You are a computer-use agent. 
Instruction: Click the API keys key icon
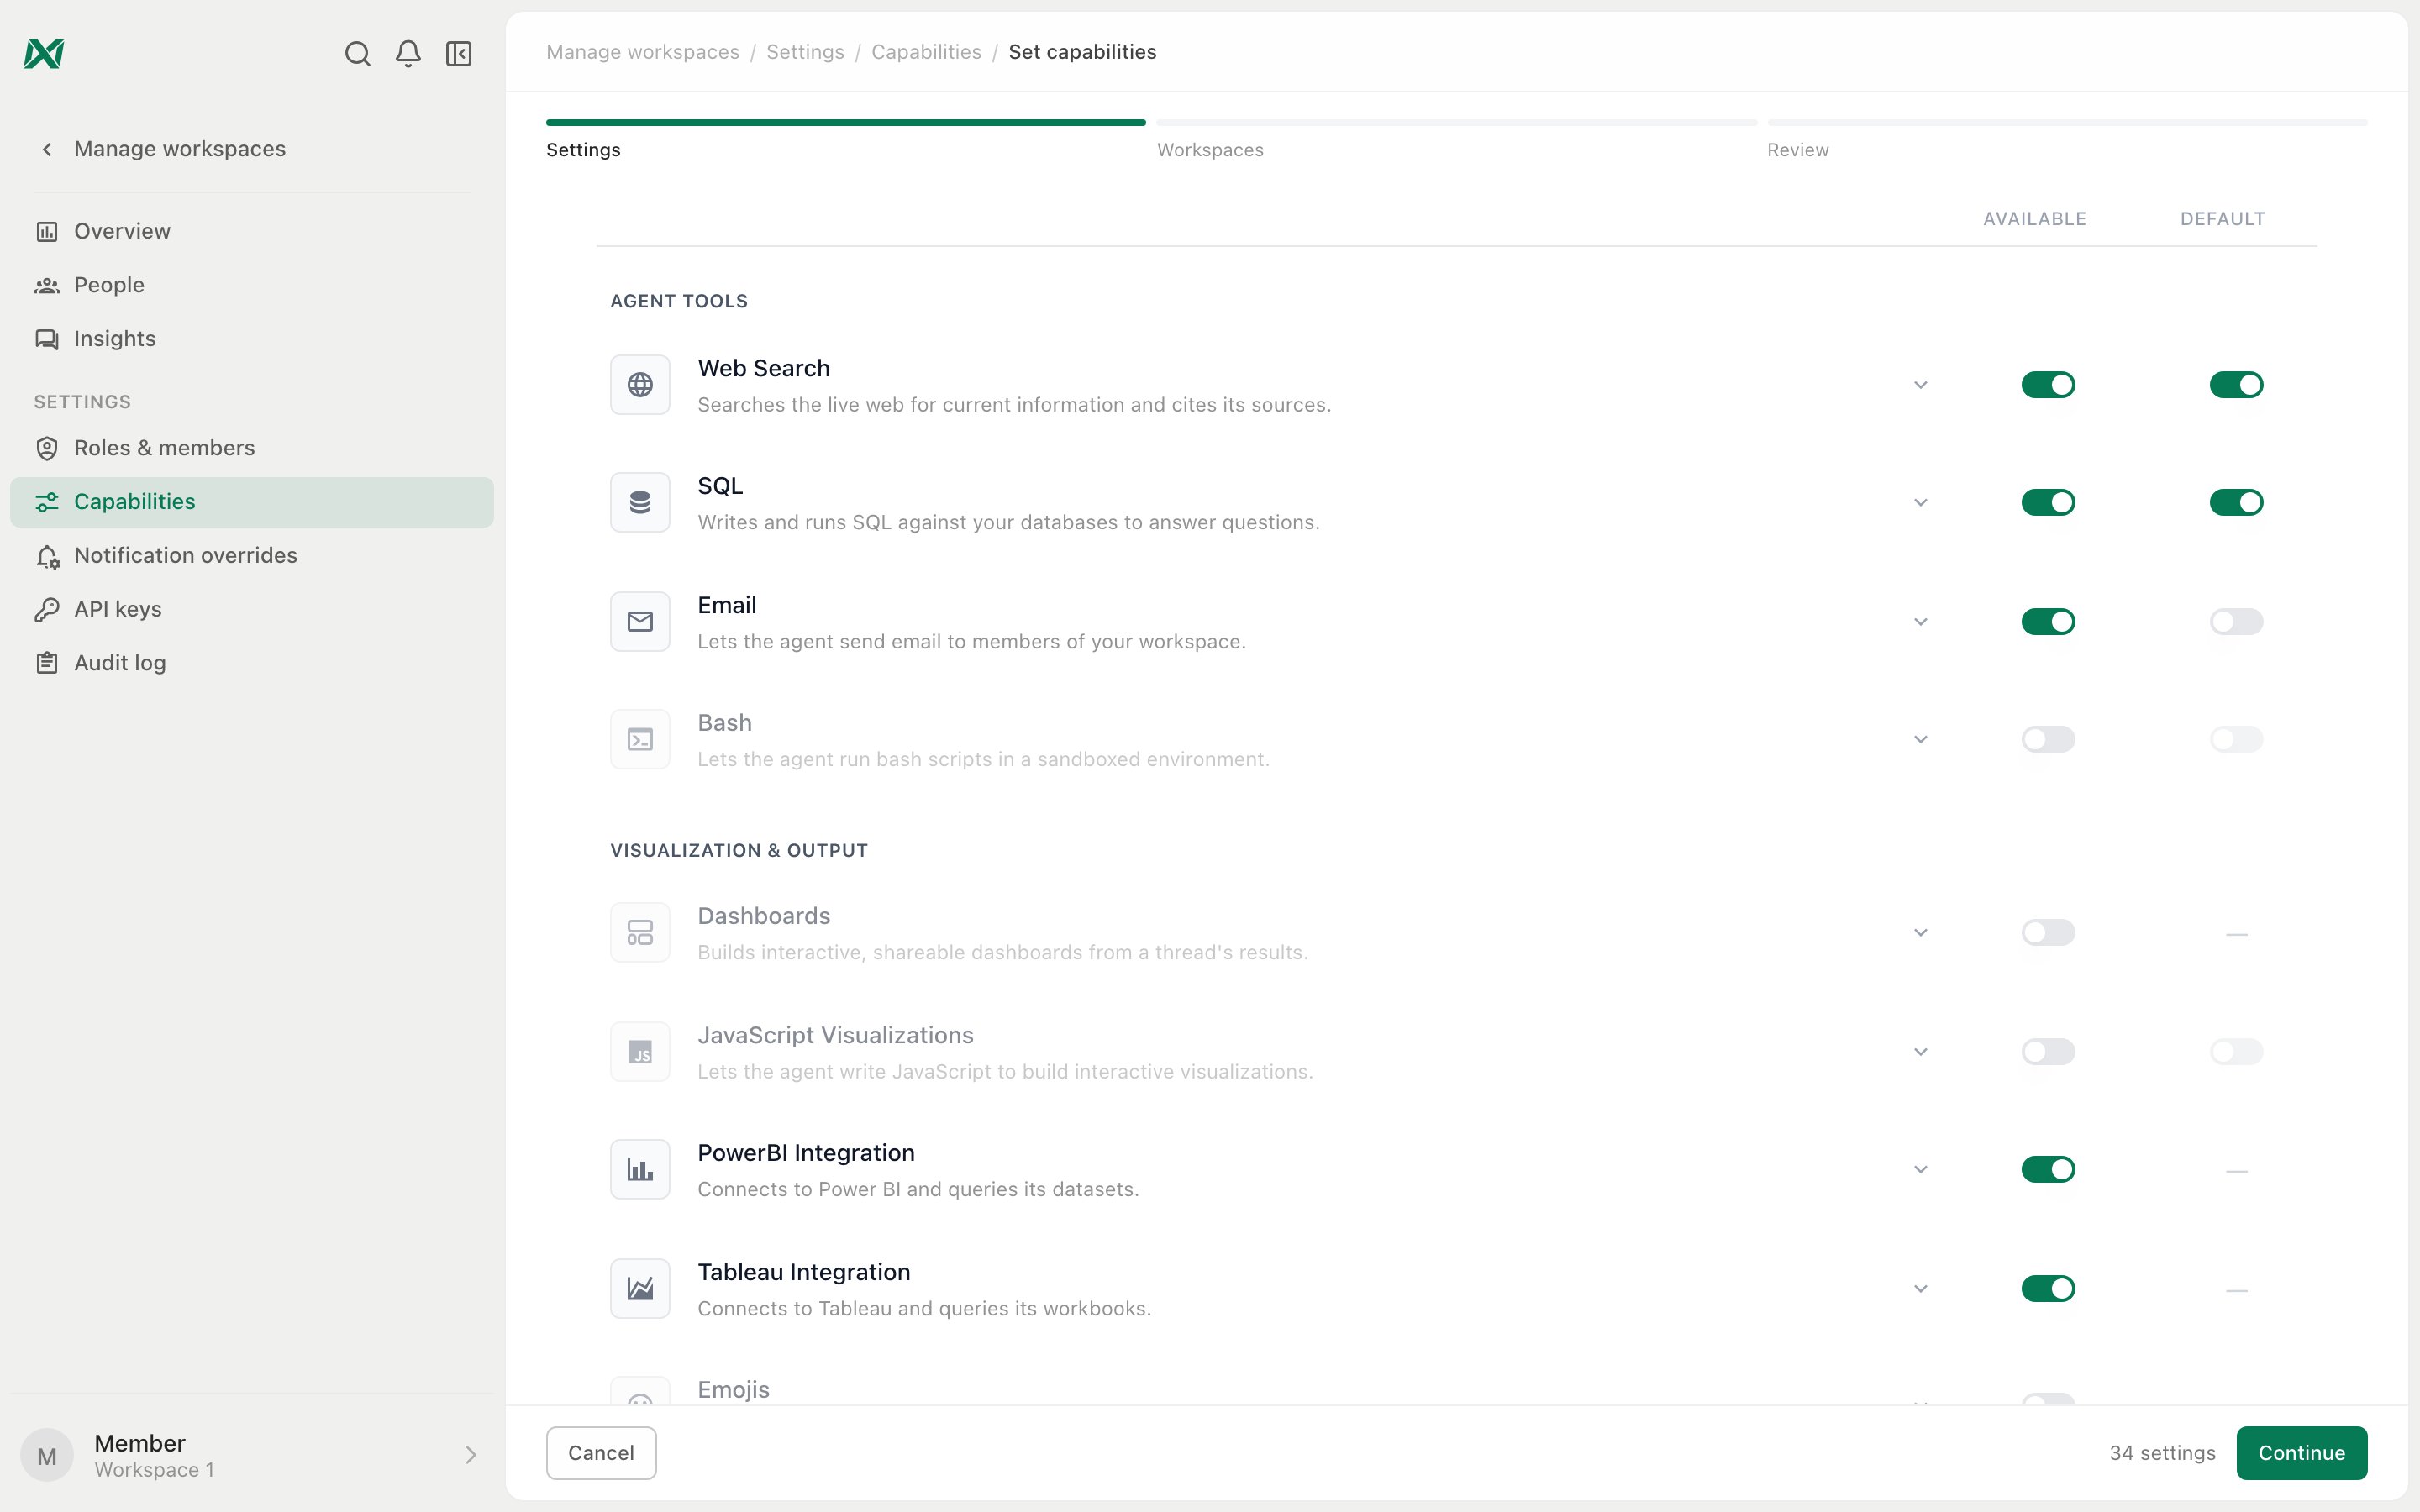click(x=47, y=609)
